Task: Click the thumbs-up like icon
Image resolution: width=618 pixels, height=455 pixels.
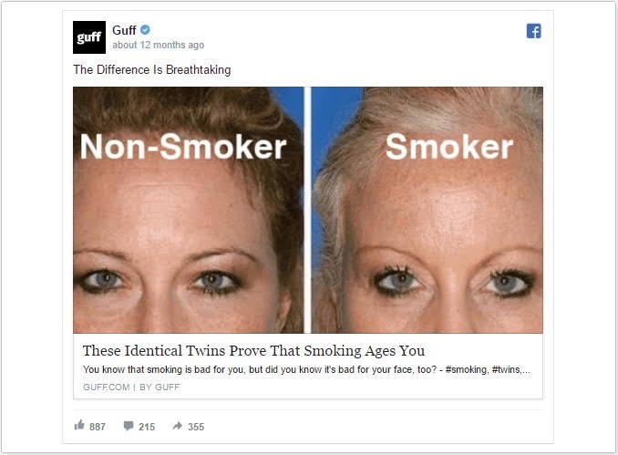Action: point(79,425)
